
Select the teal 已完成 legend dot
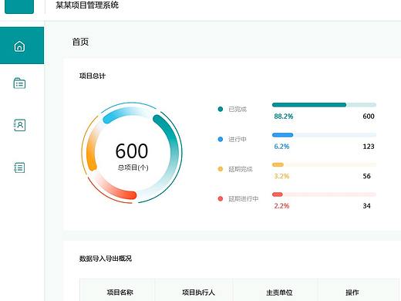221,109
